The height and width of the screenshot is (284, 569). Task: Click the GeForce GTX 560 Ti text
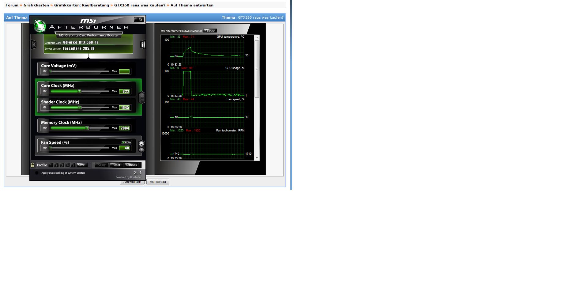point(81,43)
